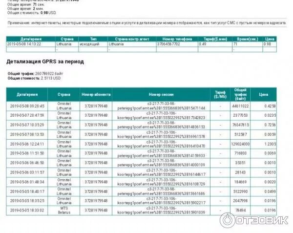Select the date cell 2019-05-05 18:40:17

[27, 191]
